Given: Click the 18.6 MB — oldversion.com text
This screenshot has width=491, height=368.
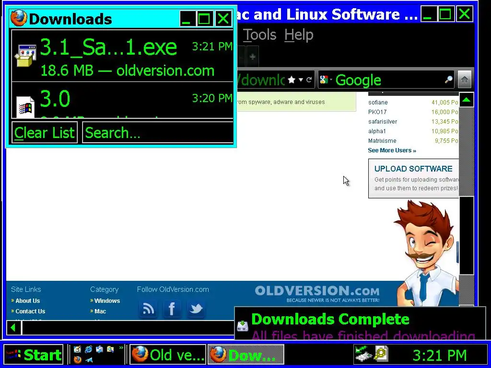Looking at the screenshot, I should [x=128, y=71].
